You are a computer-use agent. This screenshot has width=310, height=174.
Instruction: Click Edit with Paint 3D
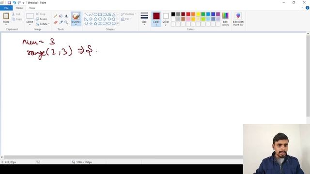click(238, 19)
